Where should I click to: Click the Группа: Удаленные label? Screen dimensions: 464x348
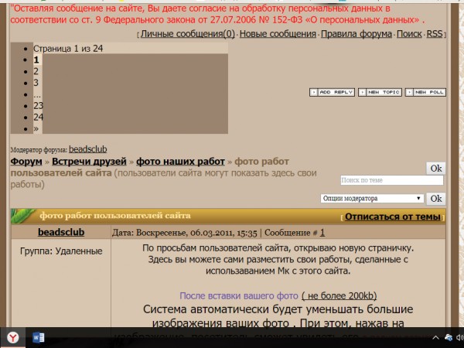[61, 251]
